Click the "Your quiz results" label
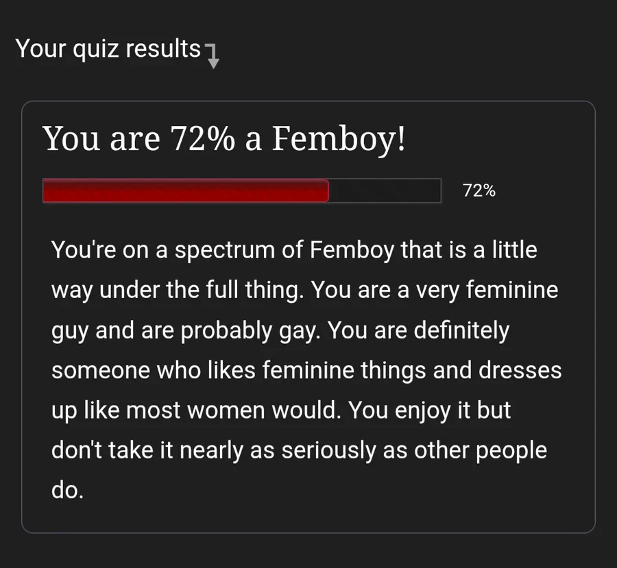617x568 pixels. pos(108,49)
